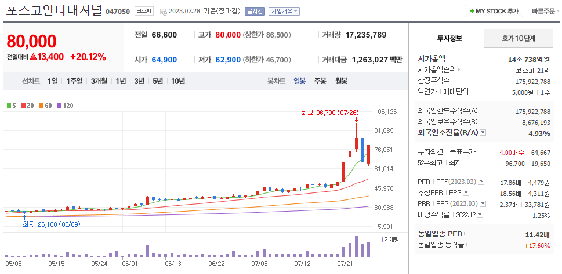Click the help icon next to 배당수익률 2022.12
This screenshot has width=562, height=274.
pos(480,215)
